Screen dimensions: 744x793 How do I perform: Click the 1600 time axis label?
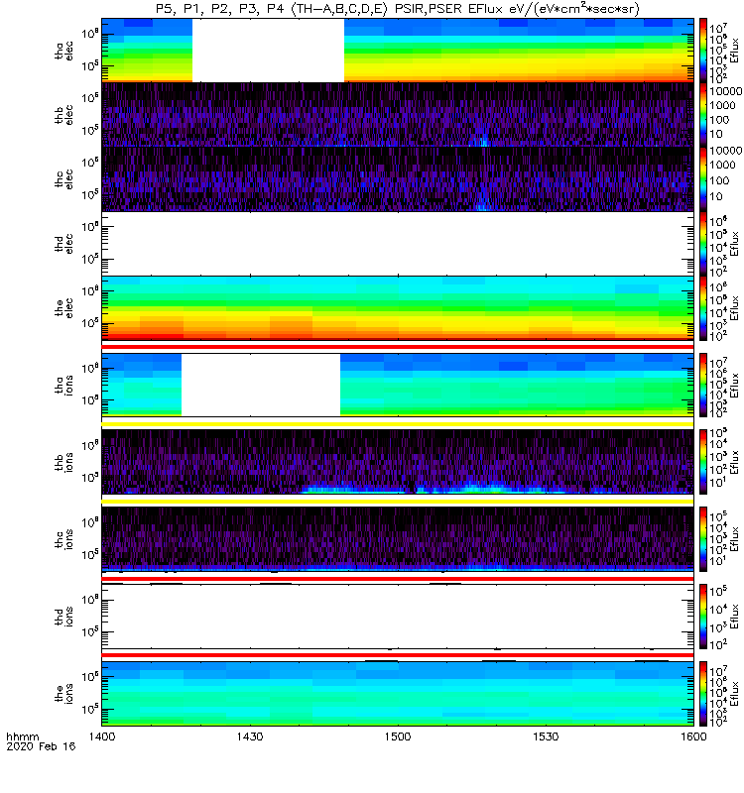692,737
